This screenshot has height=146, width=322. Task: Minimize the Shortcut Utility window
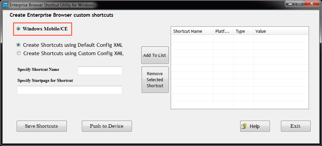[290, 4]
